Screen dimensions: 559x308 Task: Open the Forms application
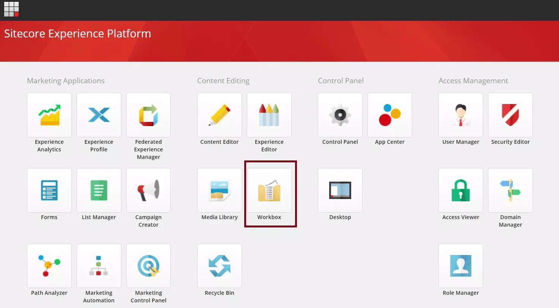click(49, 190)
